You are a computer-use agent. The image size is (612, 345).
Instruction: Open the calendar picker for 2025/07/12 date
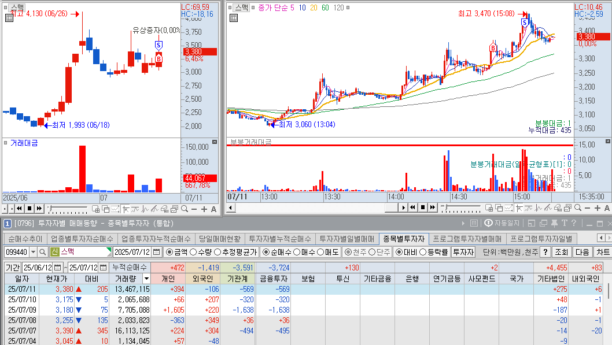coord(156,252)
